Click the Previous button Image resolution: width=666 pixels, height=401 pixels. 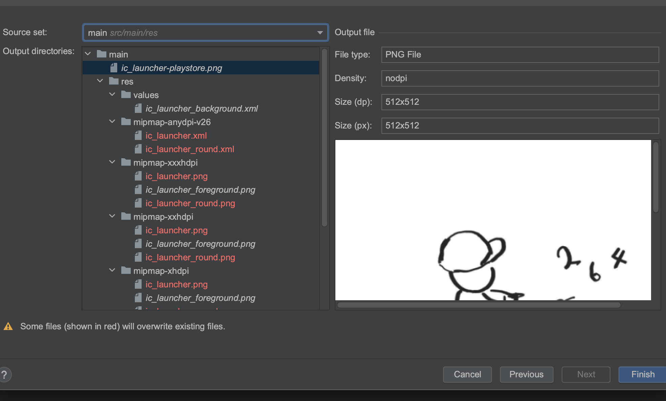(526, 374)
